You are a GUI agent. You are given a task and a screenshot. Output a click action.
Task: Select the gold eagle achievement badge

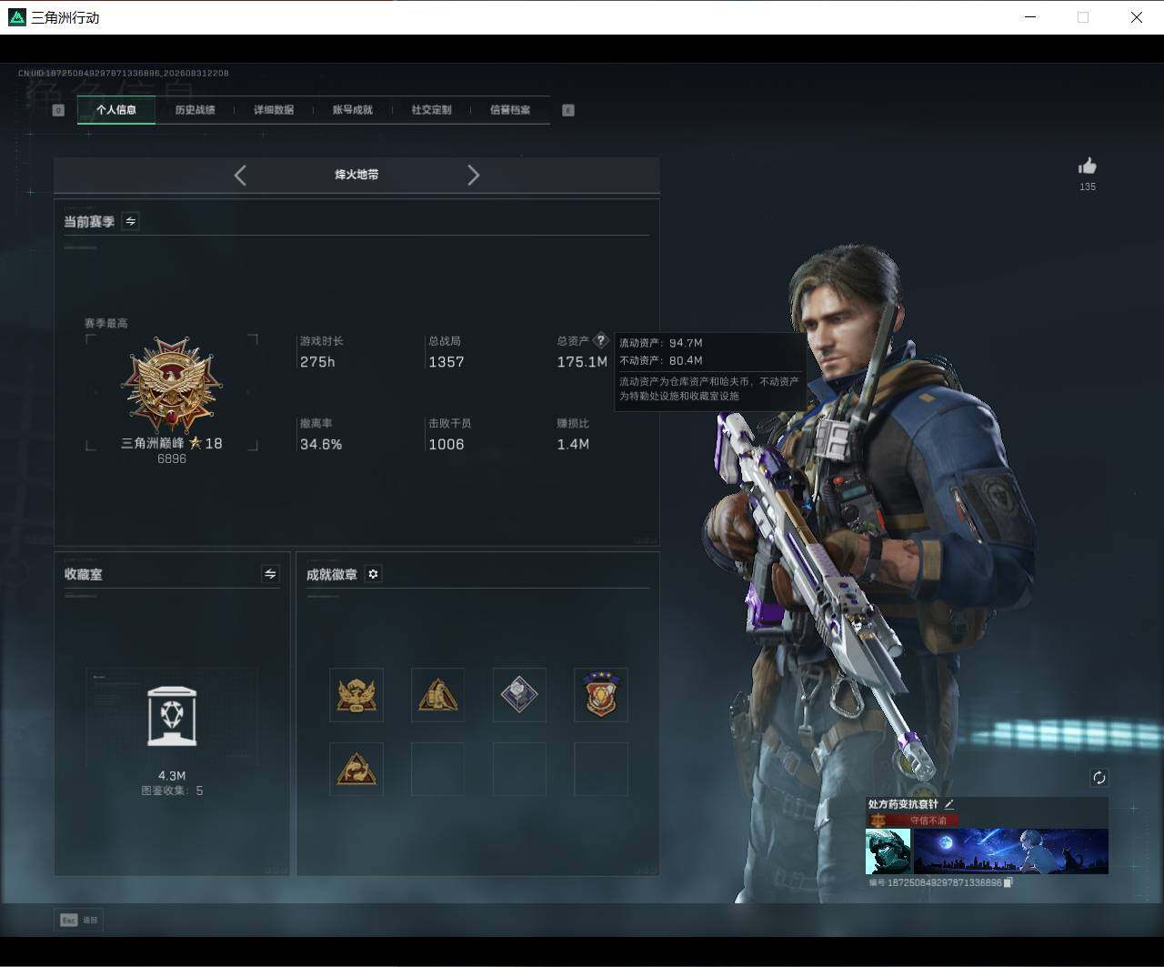click(x=356, y=695)
